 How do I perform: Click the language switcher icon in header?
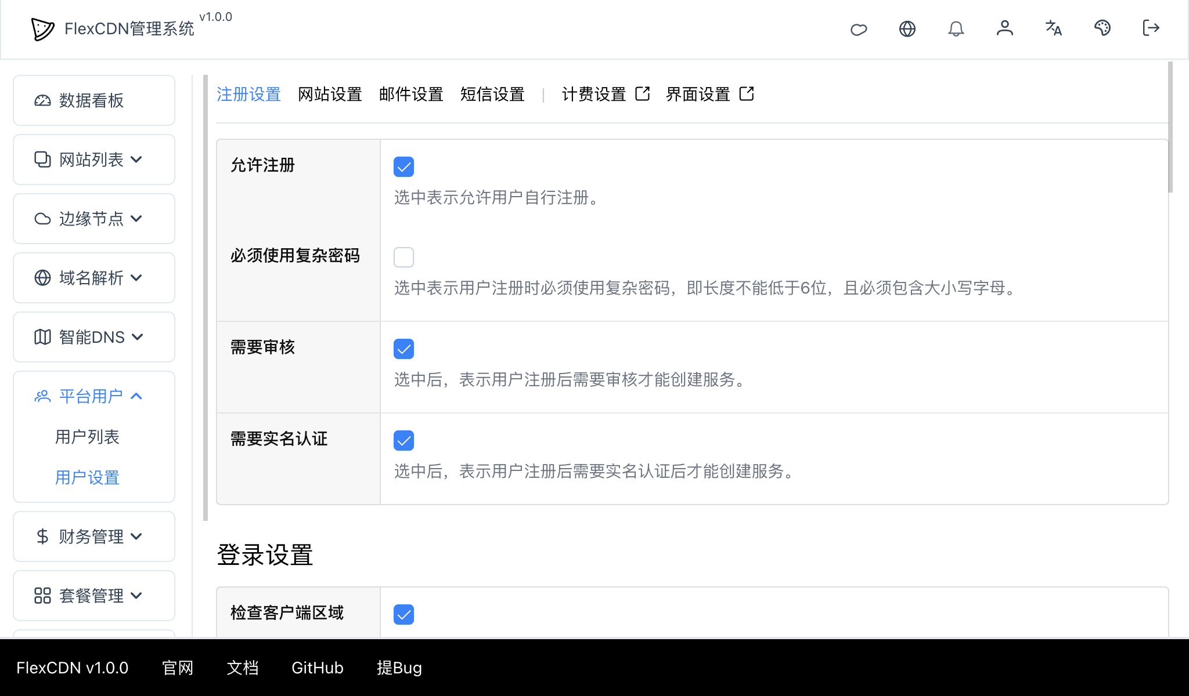point(1053,28)
